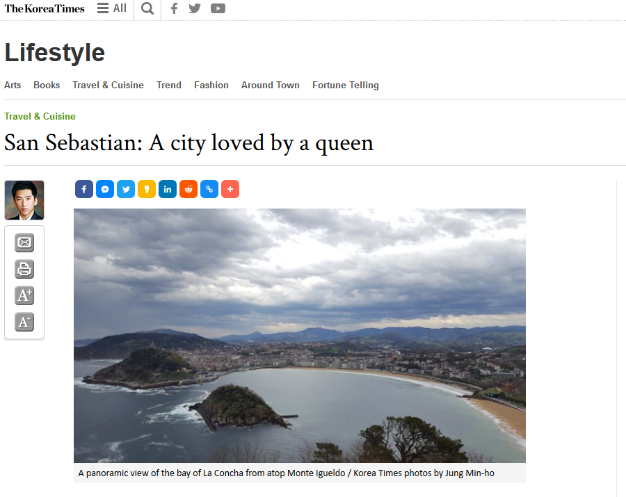The image size is (626, 497).
Task: Email this article icon
Action: coord(24,243)
